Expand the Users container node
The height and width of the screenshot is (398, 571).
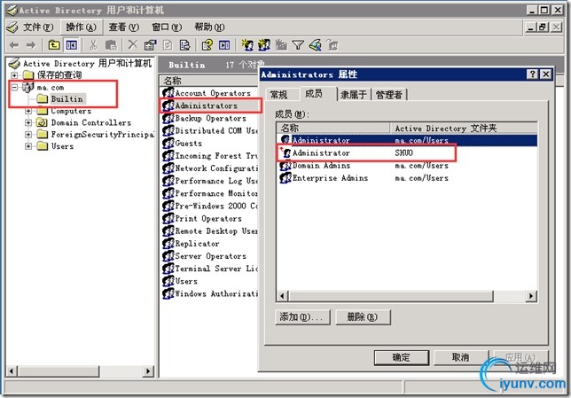(28, 146)
